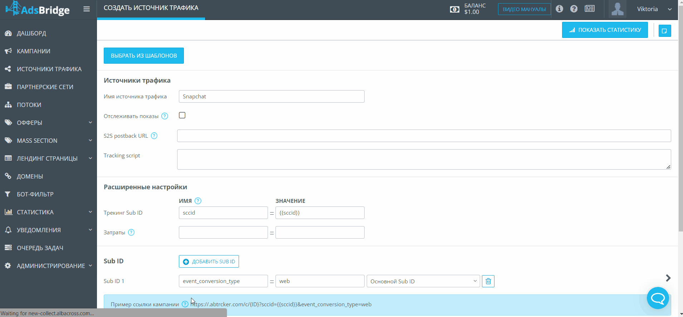
Task: Click the balance money icon
Action: [454, 9]
